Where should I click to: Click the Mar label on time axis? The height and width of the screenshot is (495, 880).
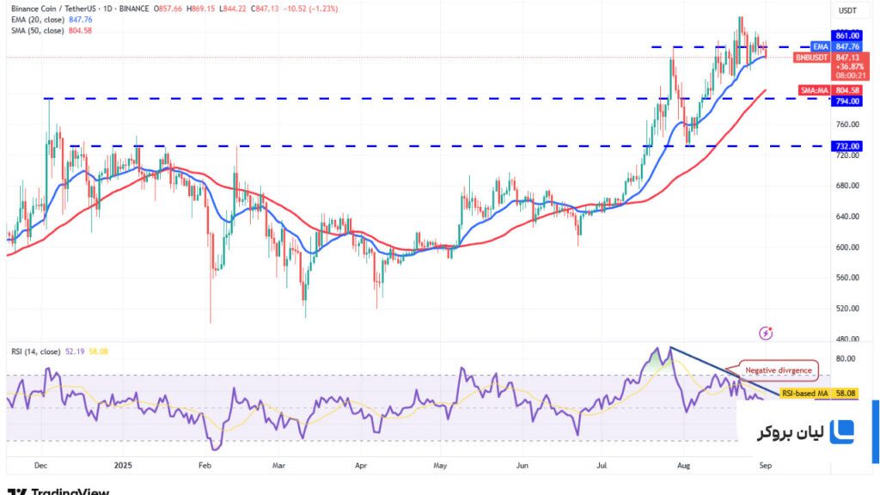coord(279,465)
